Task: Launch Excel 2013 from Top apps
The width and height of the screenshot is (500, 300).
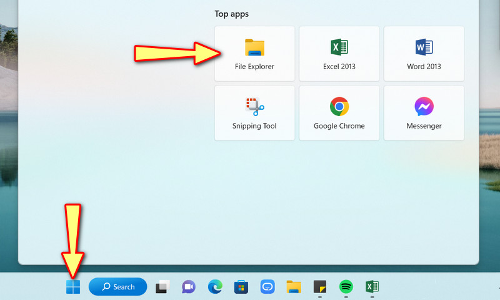Action: (x=339, y=54)
